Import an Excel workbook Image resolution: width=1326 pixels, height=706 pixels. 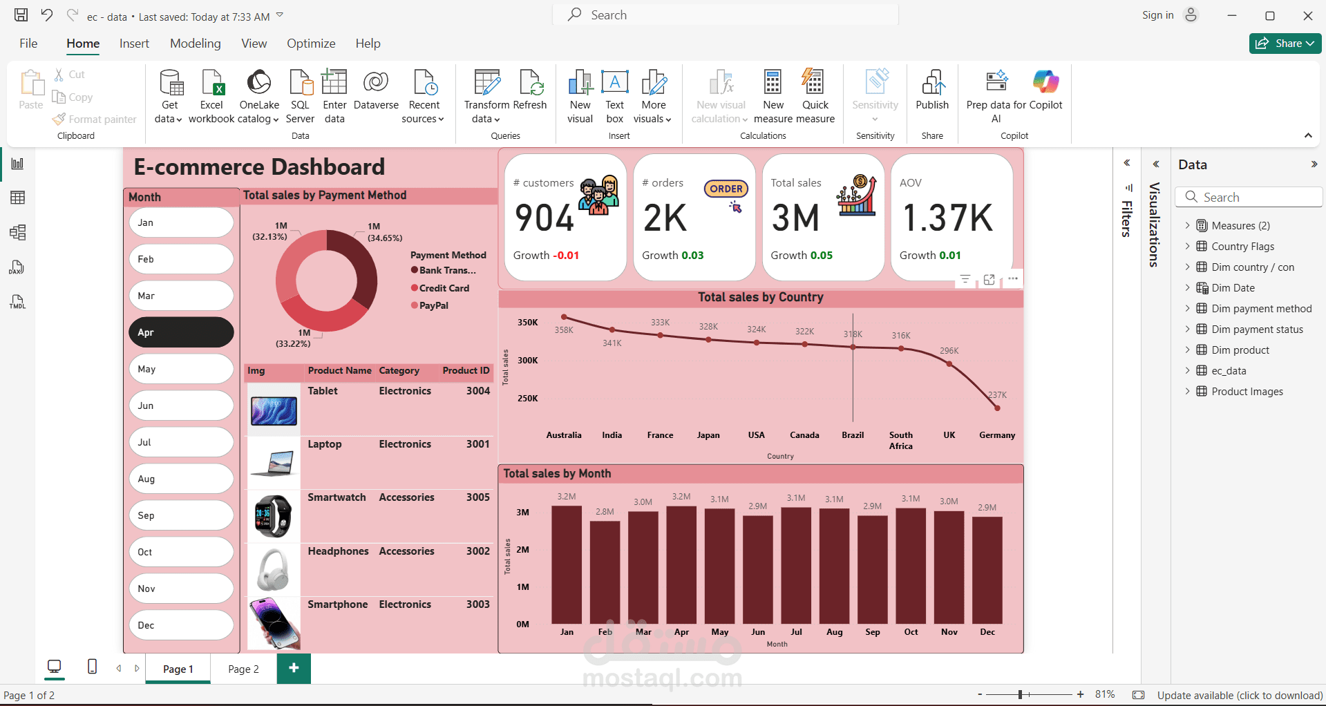coord(211,95)
